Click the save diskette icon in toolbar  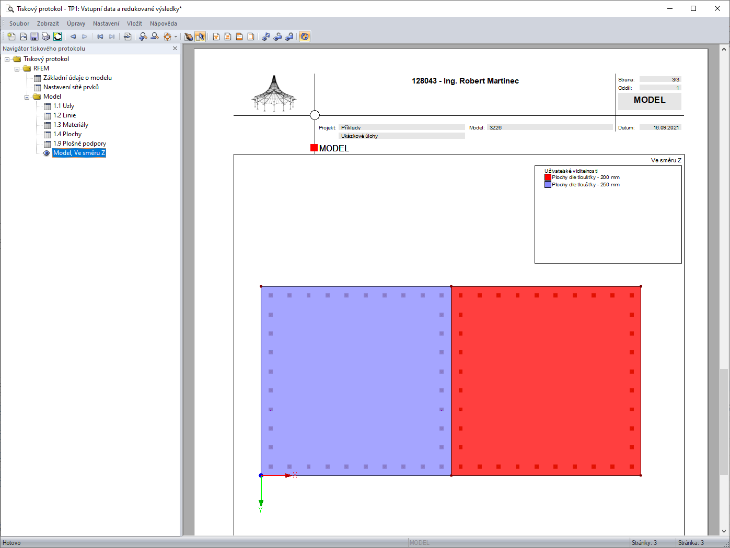(34, 37)
